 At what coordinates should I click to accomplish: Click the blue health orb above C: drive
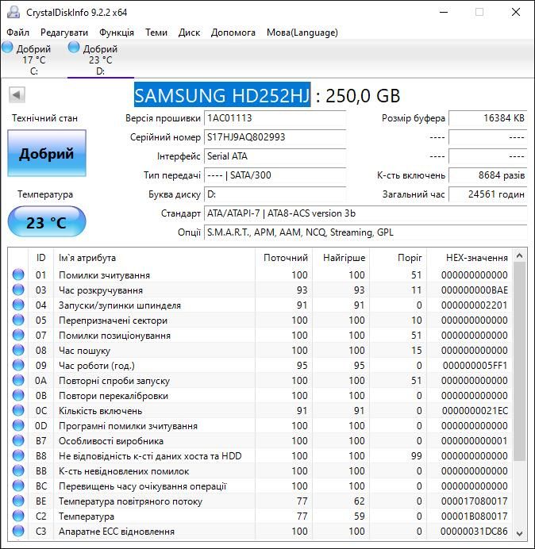click(x=7, y=48)
